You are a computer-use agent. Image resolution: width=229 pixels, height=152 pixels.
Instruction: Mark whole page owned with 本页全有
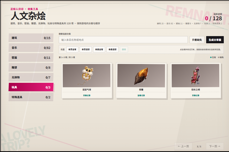(72, 49)
